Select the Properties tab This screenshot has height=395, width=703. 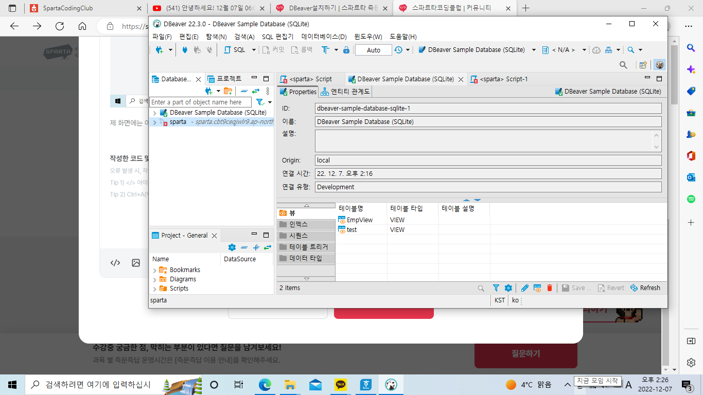pyautogui.click(x=298, y=92)
